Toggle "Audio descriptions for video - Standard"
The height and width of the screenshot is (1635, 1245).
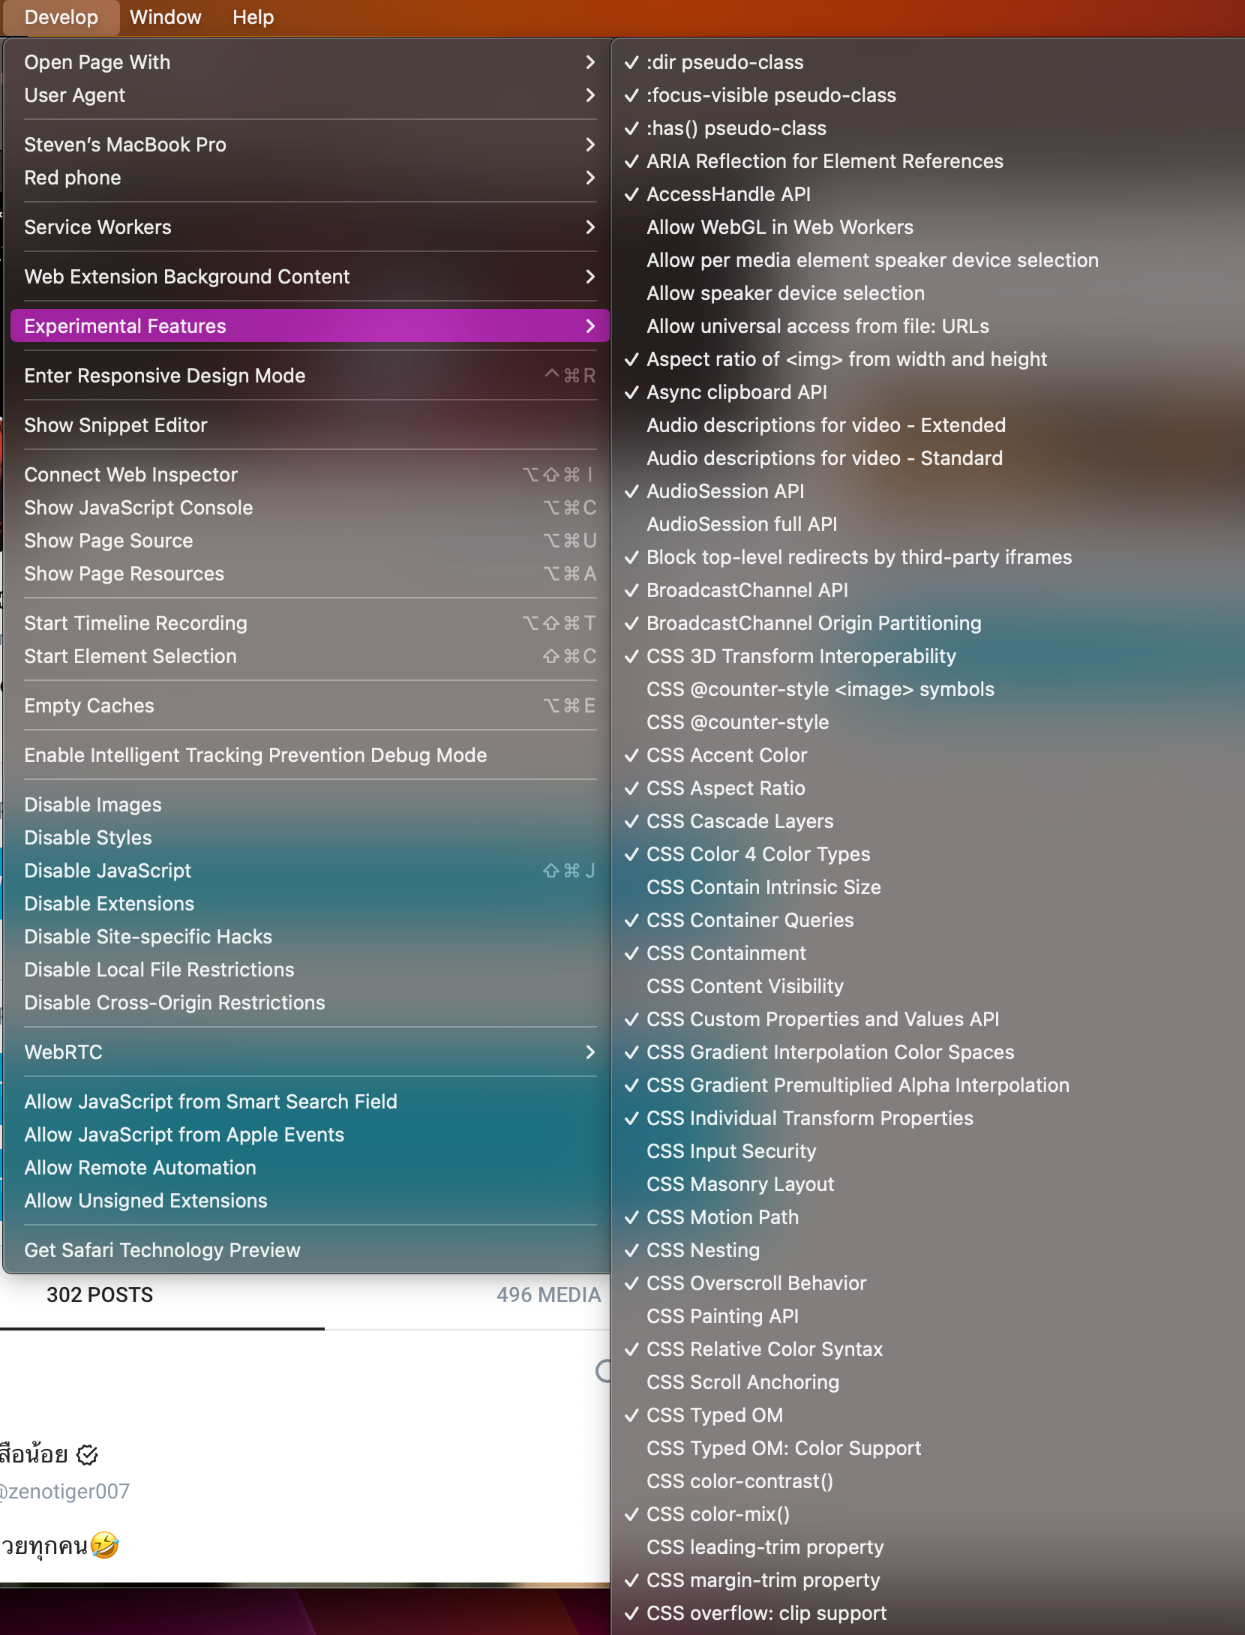pos(825,457)
